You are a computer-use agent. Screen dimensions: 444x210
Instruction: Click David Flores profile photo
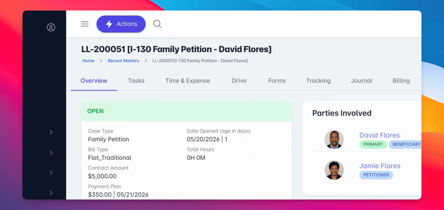click(334, 139)
